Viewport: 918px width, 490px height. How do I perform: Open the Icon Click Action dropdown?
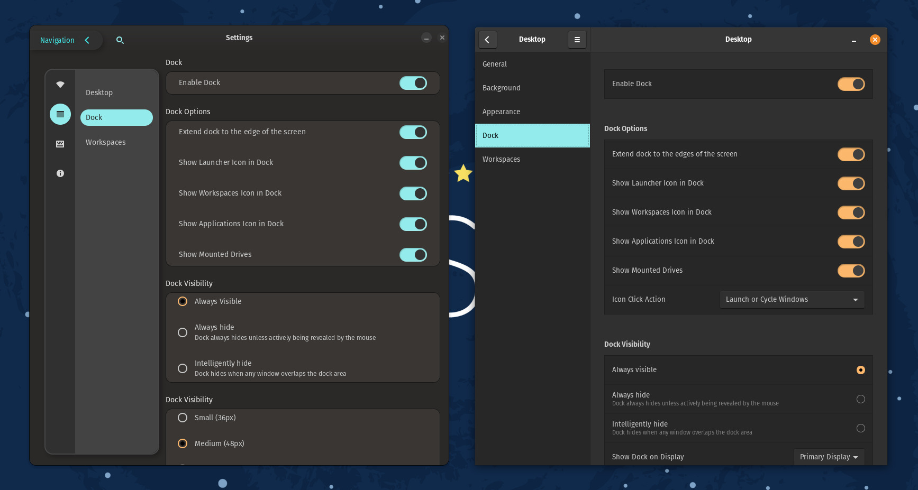792,299
